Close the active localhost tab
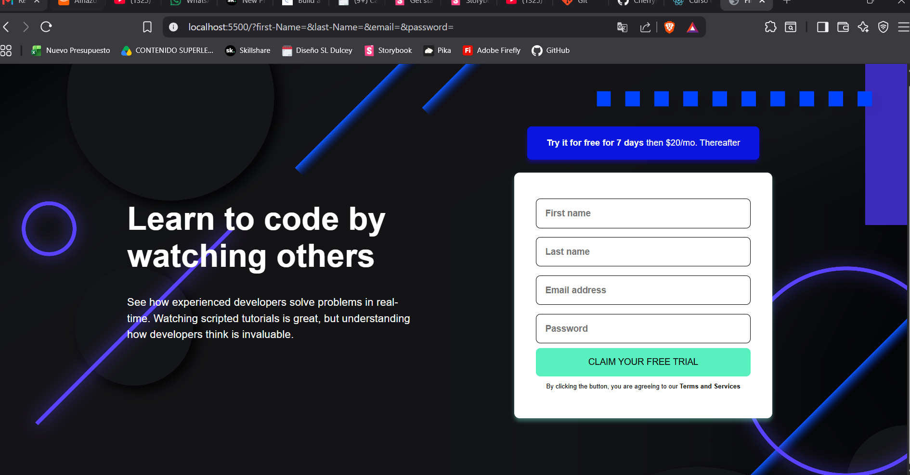This screenshot has width=910, height=475. point(762,2)
